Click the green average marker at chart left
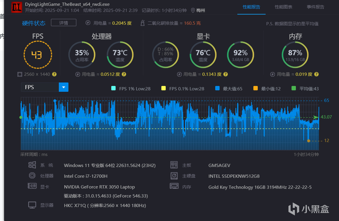 click(x=21, y=117)
